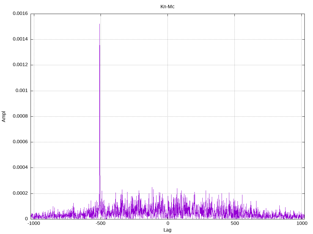Click the -500 x-axis tick label
Image resolution: width=313 pixels, height=234 pixels.
(101, 223)
